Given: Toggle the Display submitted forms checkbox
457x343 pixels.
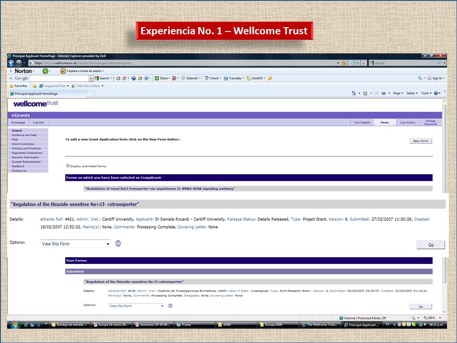Looking at the screenshot, I should point(68,166).
